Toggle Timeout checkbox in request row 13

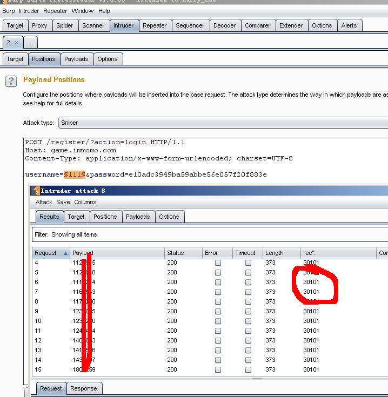[248, 350]
